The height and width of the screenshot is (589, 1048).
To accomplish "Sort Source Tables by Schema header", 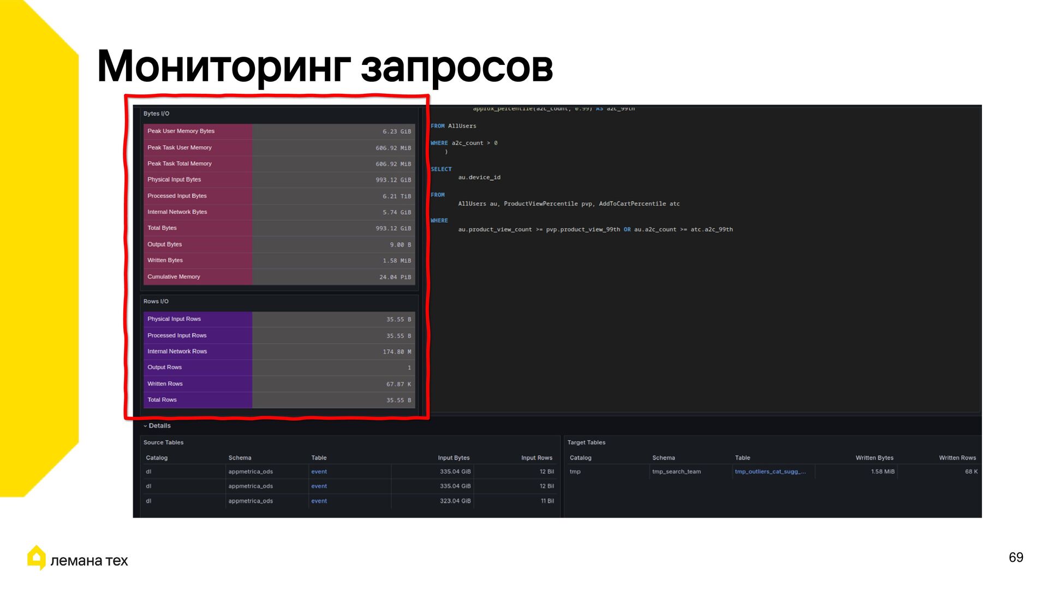I will pyautogui.click(x=240, y=458).
